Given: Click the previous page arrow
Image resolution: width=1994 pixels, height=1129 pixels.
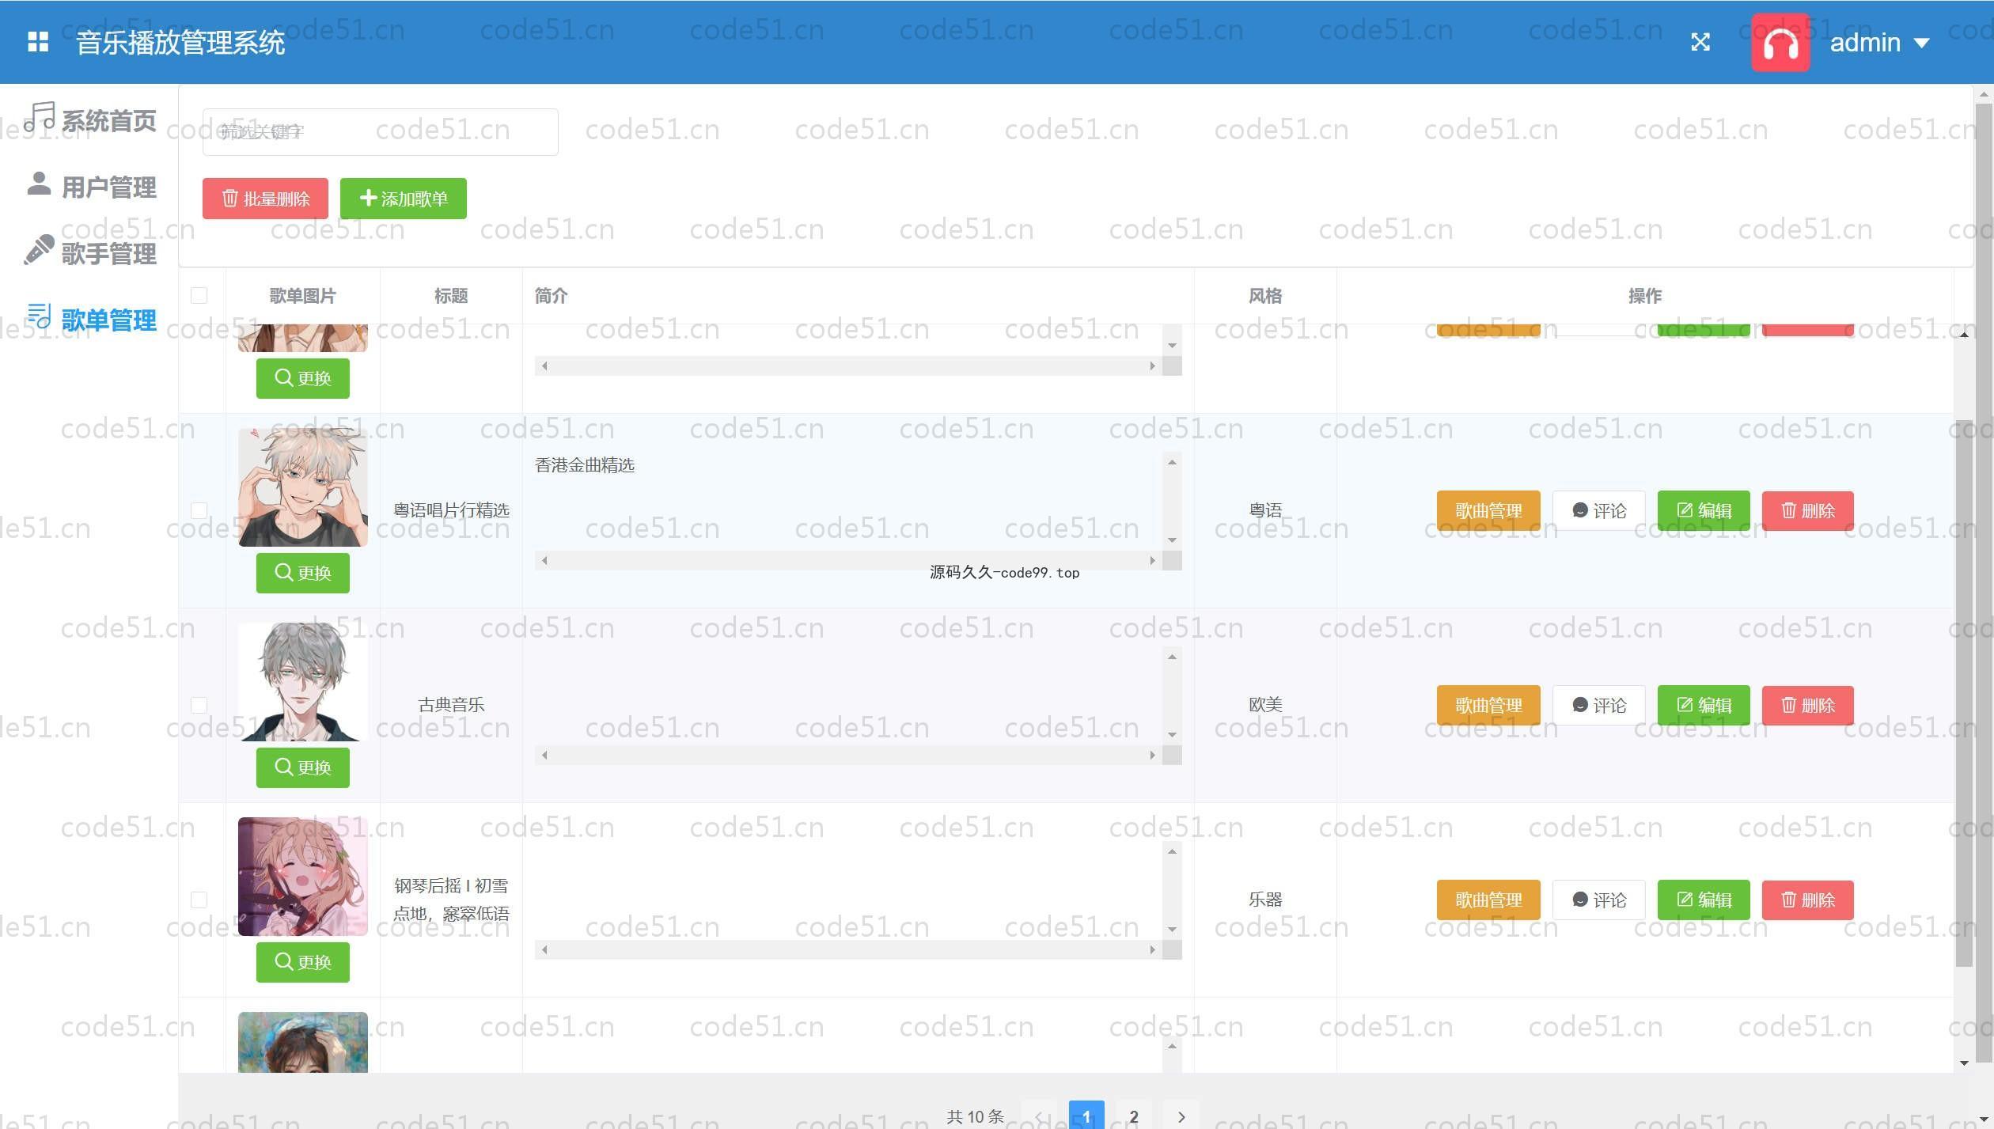Looking at the screenshot, I should point(1039,1116).
